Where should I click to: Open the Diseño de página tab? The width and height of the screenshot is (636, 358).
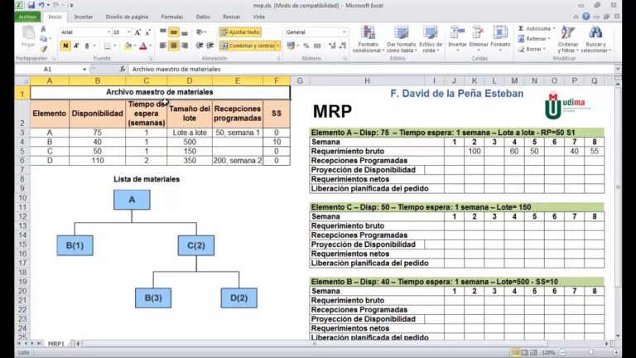(x=126, y=17)
